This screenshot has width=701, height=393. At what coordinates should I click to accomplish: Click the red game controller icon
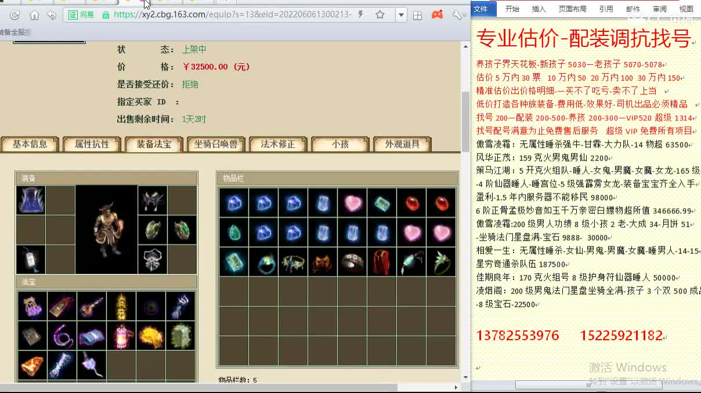pos(438,14)
